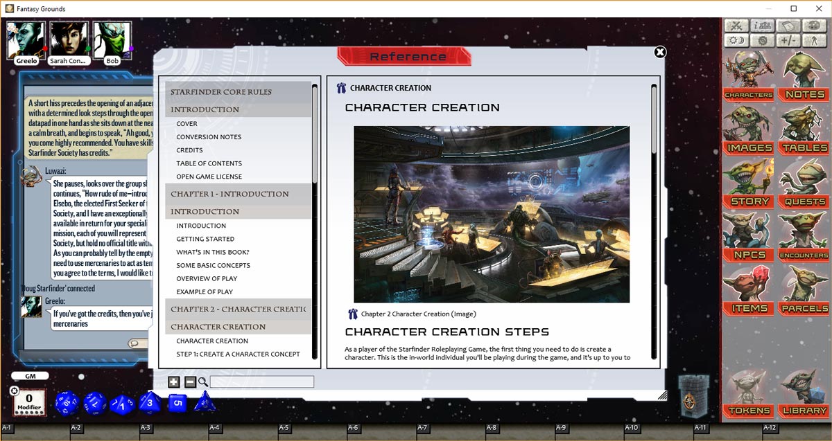This screenshot has height=441, width=832.
Task: Click the reference search text field
Action: 262,381
